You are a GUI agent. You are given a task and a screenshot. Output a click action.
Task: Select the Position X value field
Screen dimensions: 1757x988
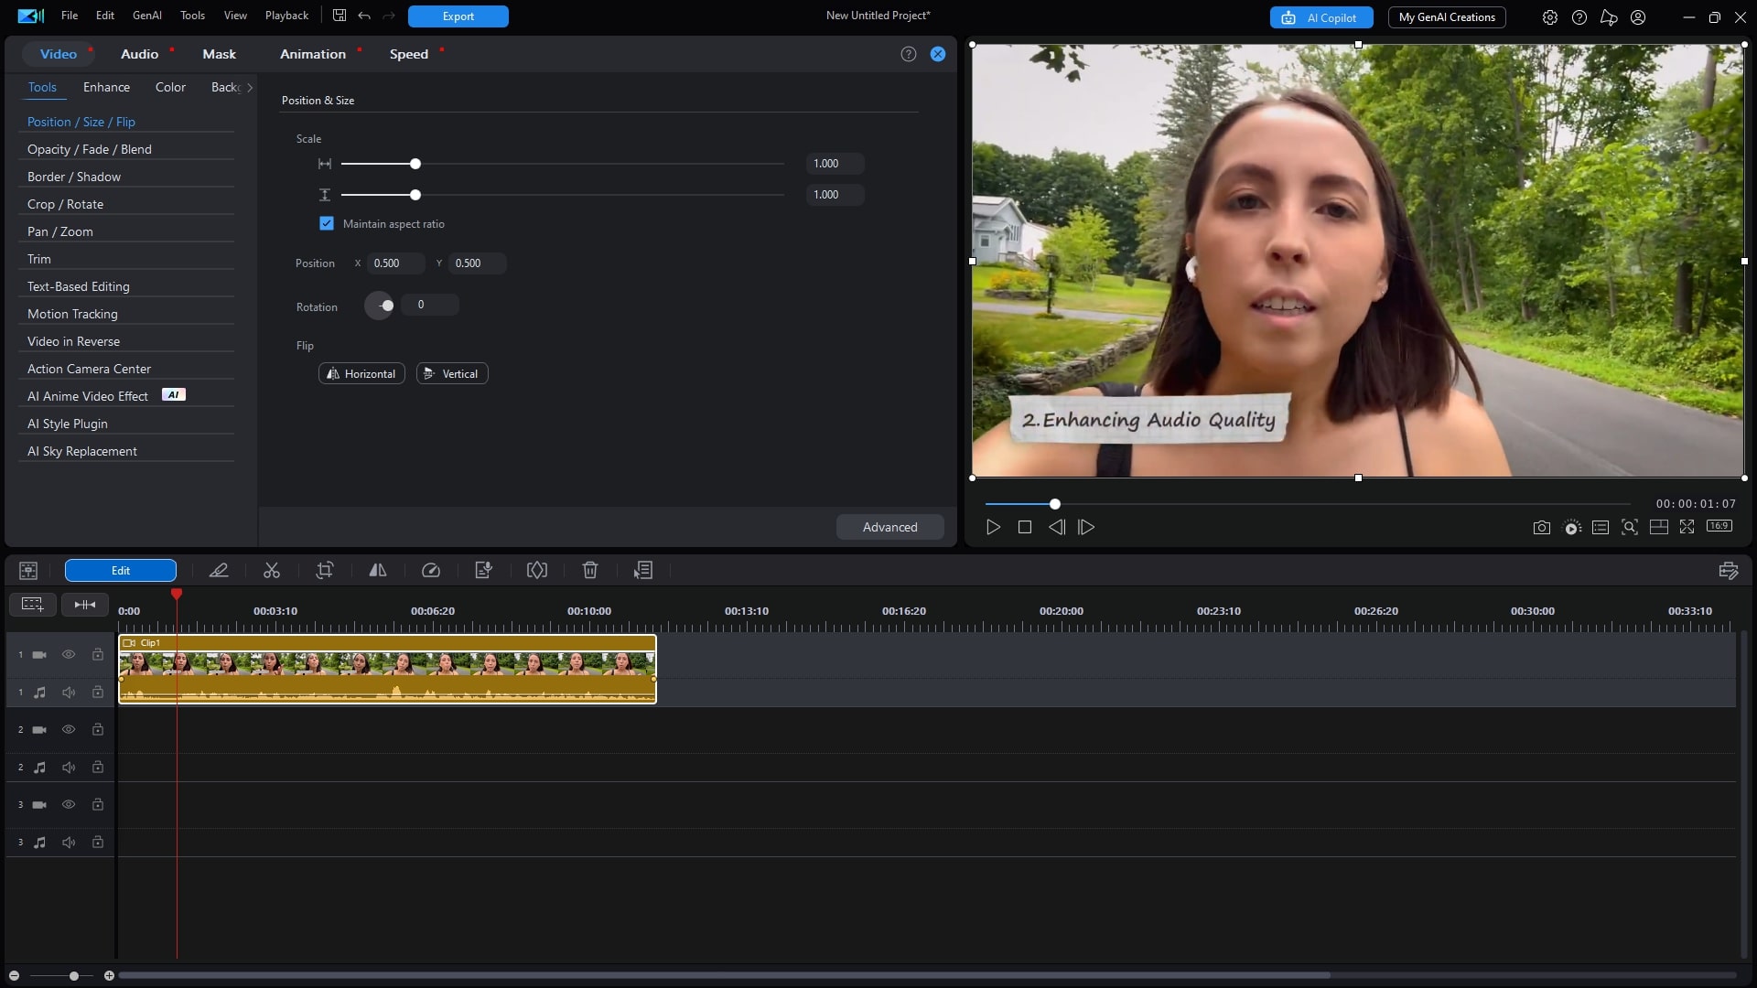(394, 263)
